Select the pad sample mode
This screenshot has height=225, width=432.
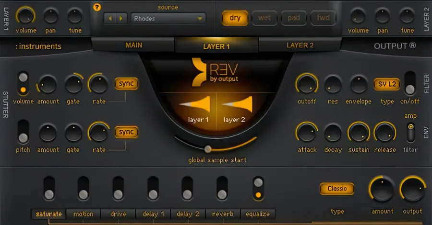coord(294,18)
